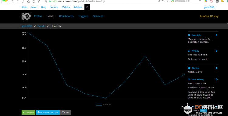The width and height of the screenshot is (228, 116).
Task: Click the red swirl extension icon
Action: [211, 1]
